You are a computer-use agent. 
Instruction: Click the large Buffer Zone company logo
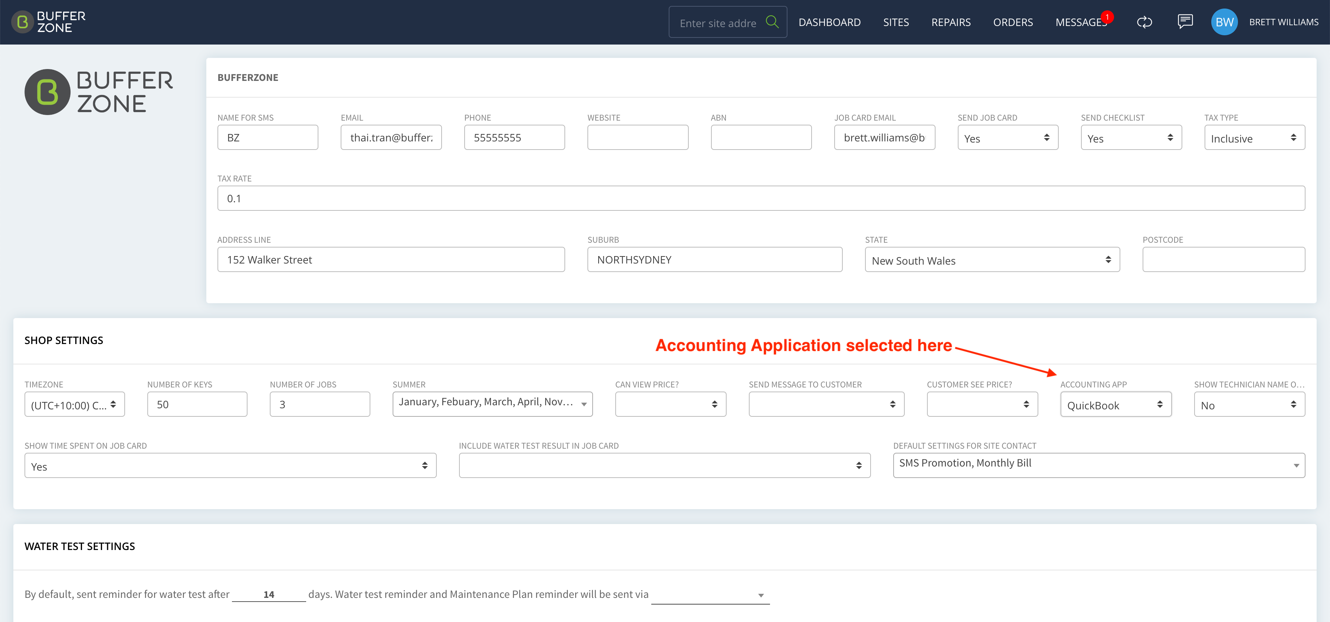click(99, 92)
